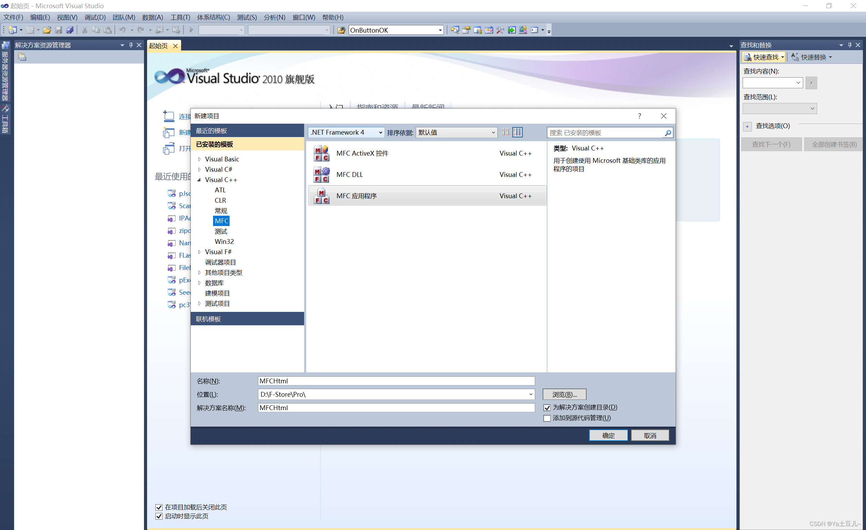The height and width of the screenshot is (530, 866).
Task: Click the 浏览(B)... browse button
Action: pyautogui.click(x=564, y=394)
